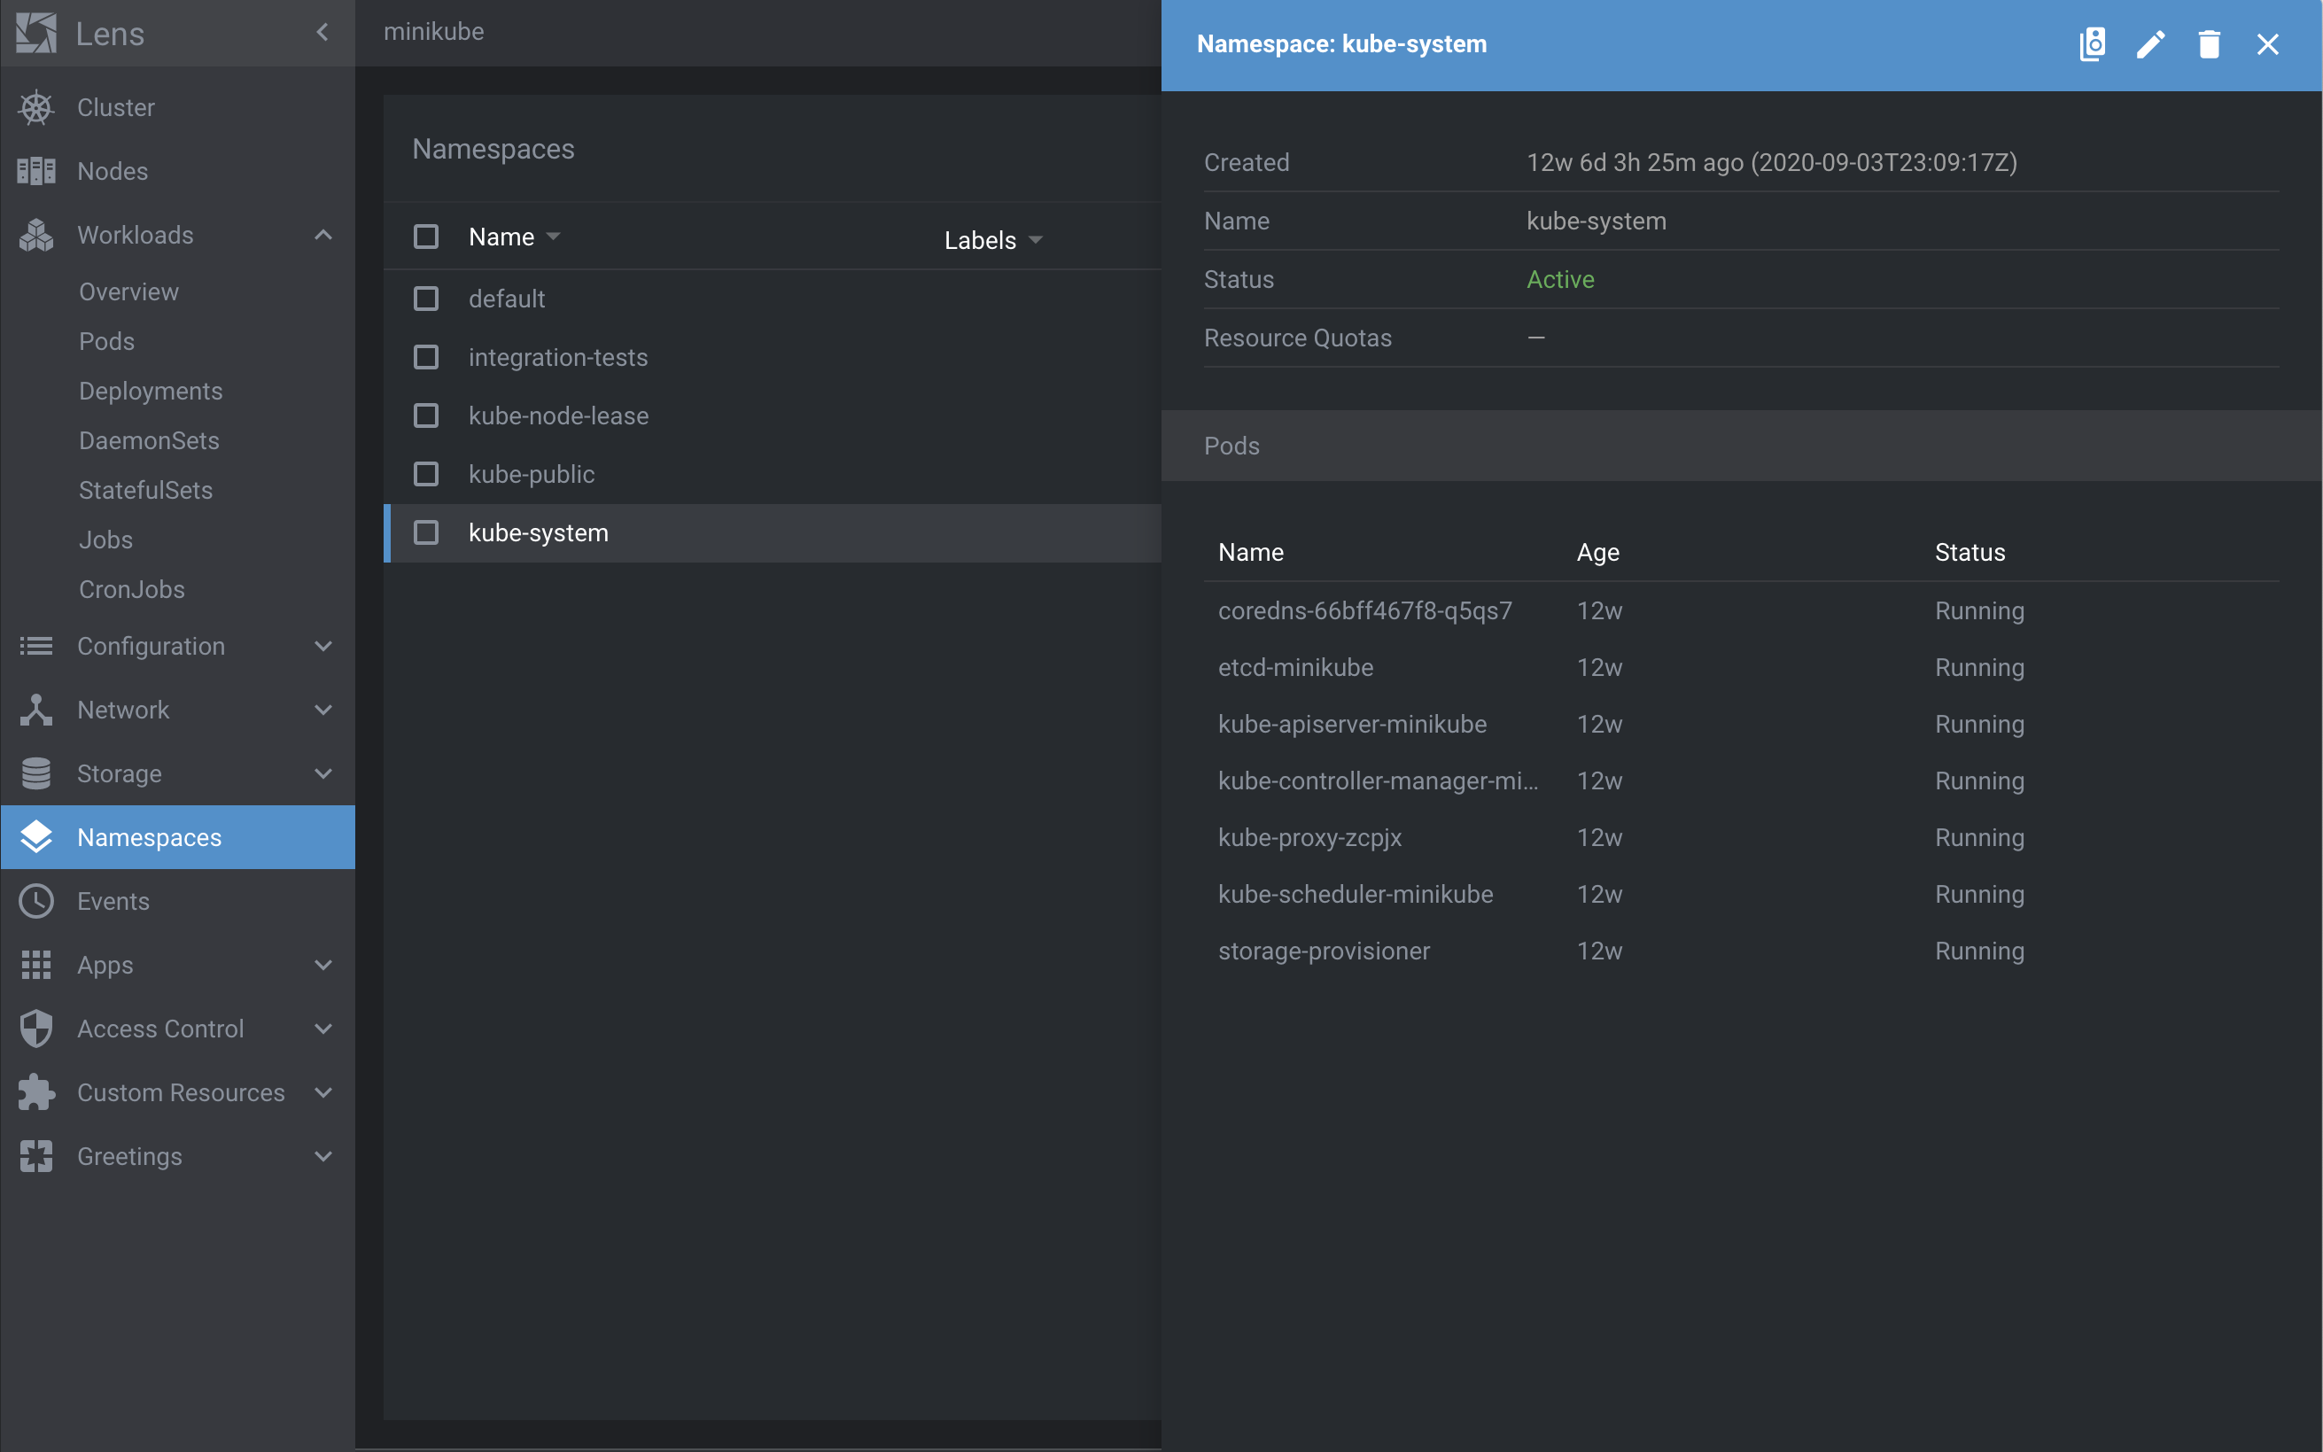Click the Nodes server icon
2323x1452 pixels.
pos(36,171)
